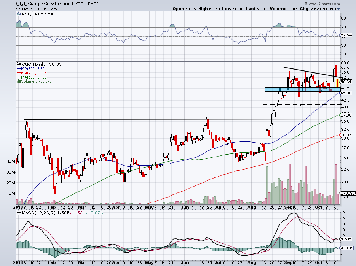
Task: Click the Last 50.39 header quote
Action: (x=257, y=9)
